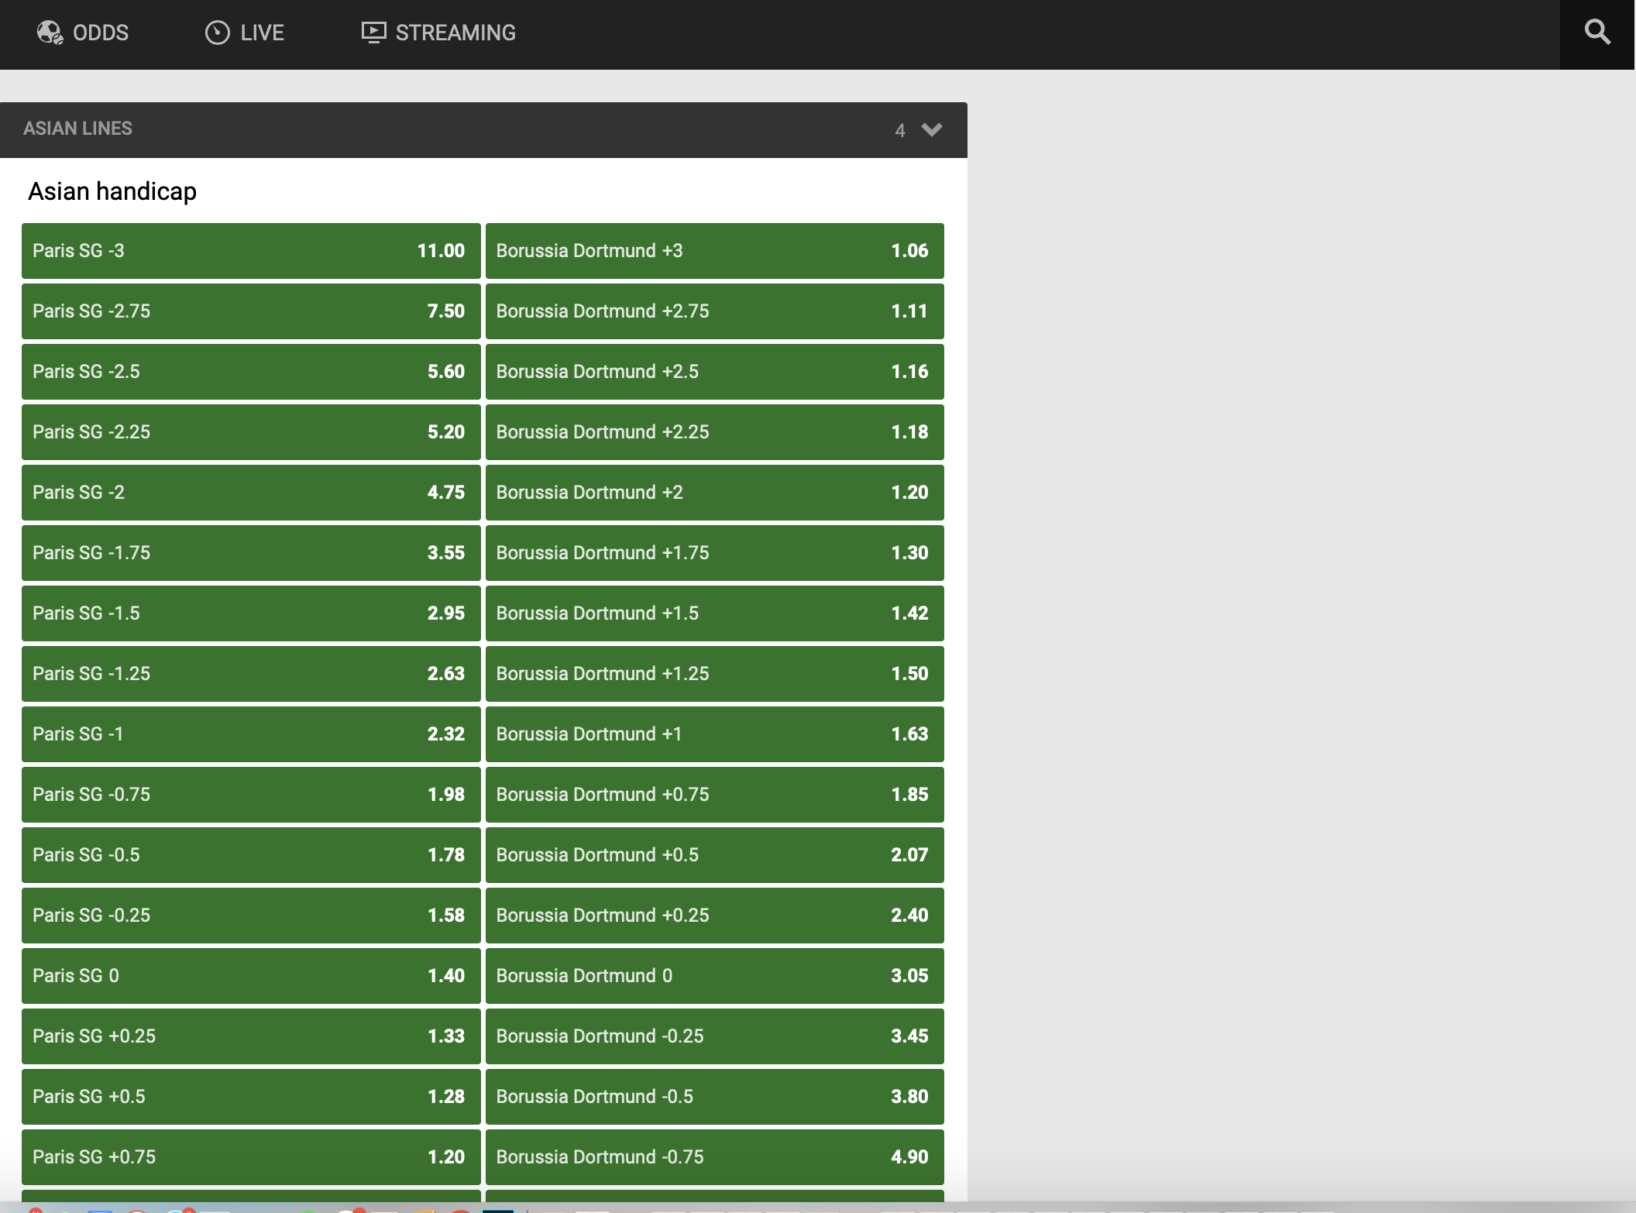Click the globe icon next to ODDS
The image size is (1636, 1213).
(x=50, y=33)
